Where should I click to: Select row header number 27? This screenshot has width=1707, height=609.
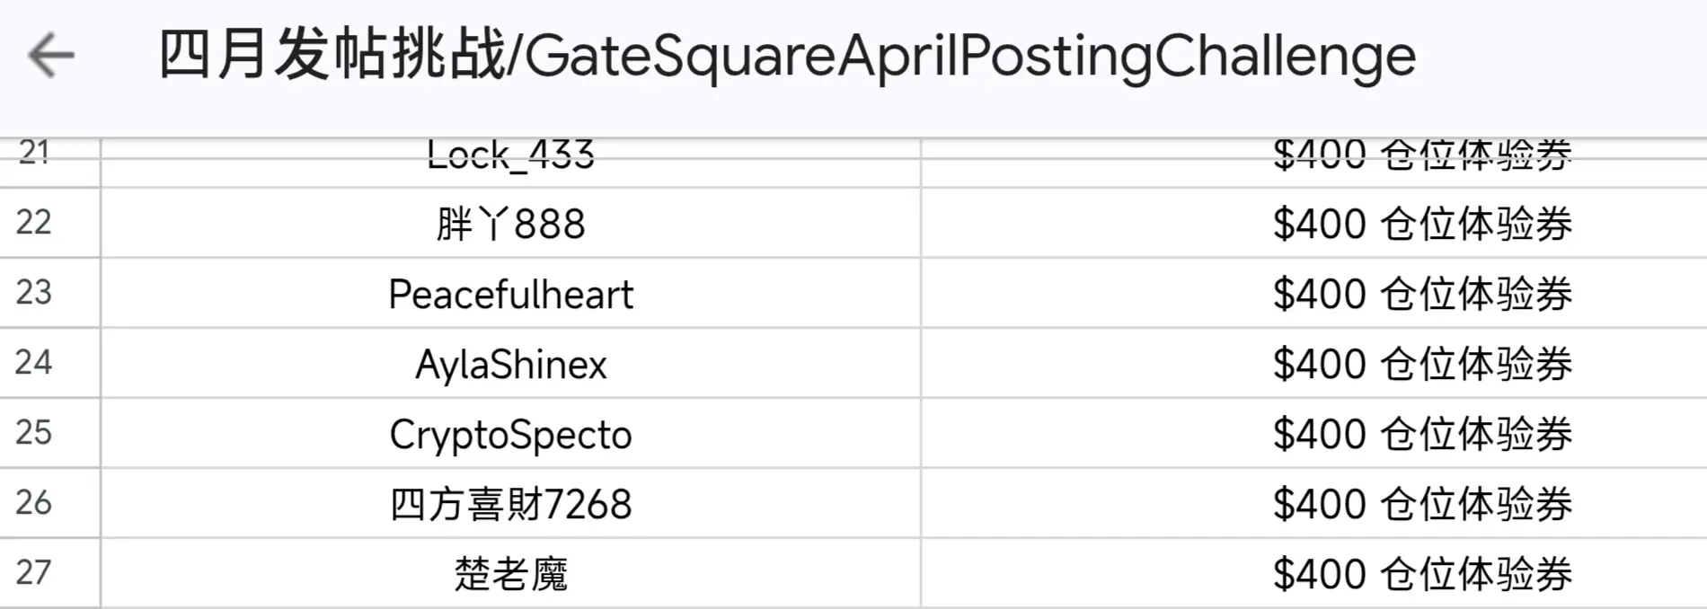[34, 573]
